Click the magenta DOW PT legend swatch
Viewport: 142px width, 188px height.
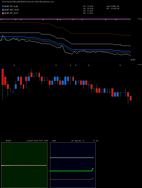(x=3, y=13)
